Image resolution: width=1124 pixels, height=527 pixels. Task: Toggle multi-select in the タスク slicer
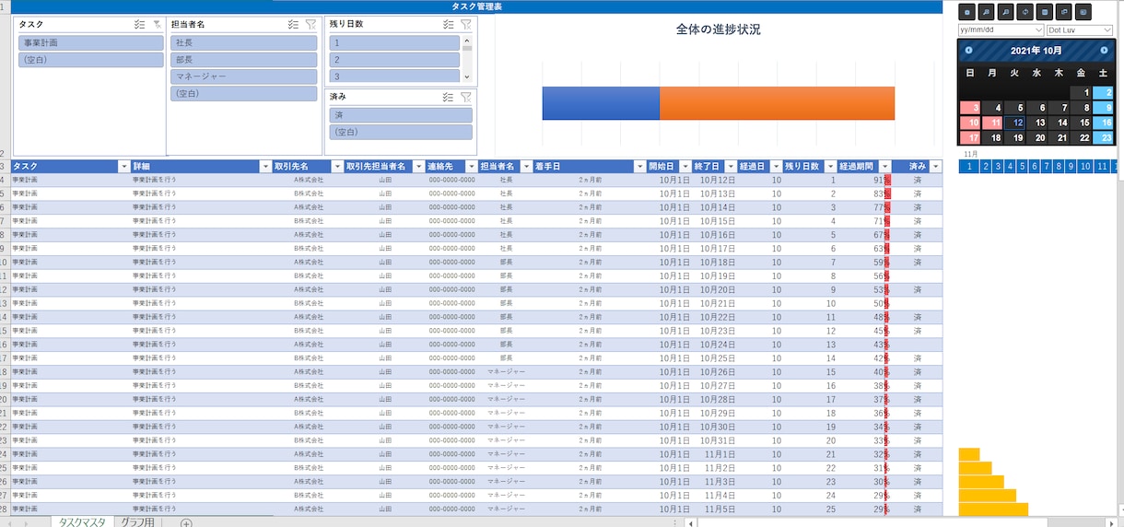140,24
